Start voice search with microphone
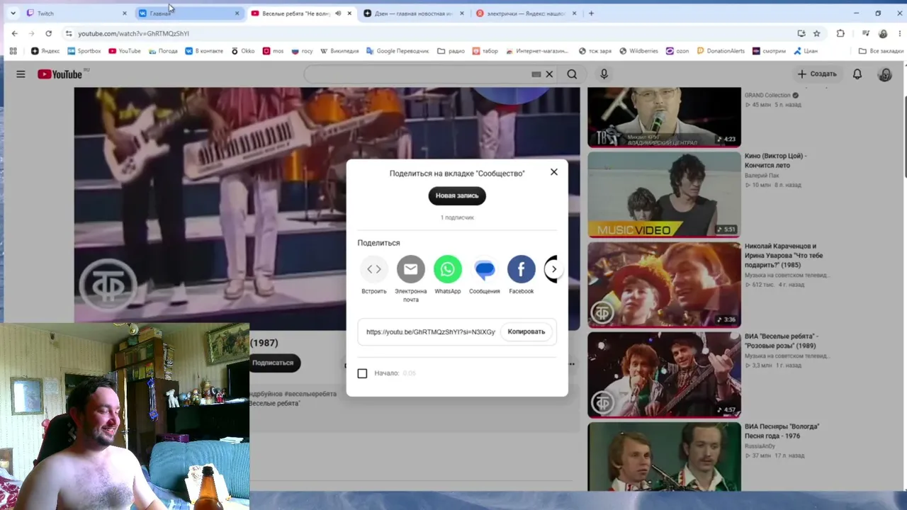 point(604,74)
